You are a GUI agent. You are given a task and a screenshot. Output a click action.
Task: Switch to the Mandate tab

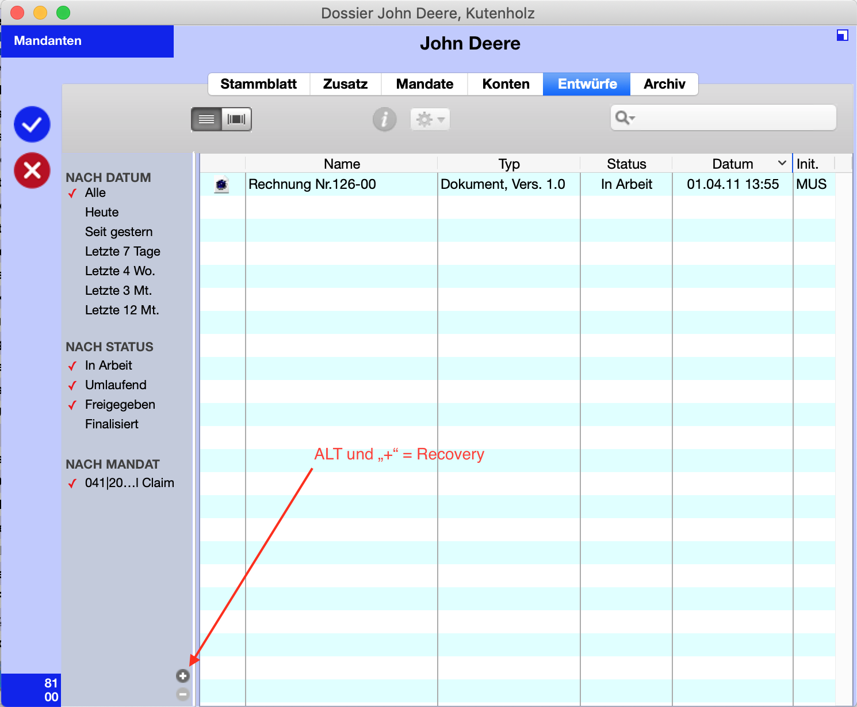coord(424,84)
